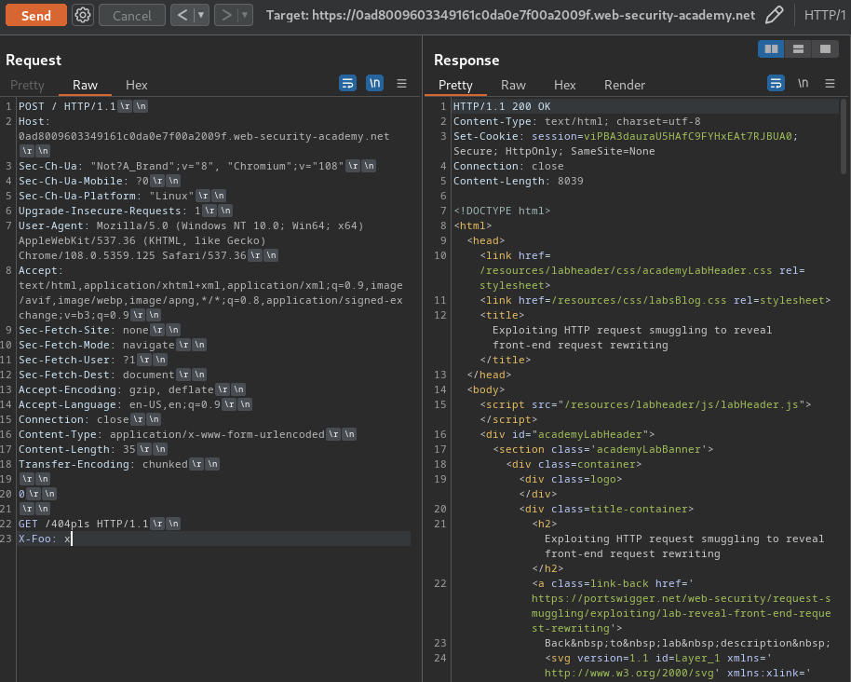Open request settings gear icon
Image resolution: width=851 pixels, height=682 pixels.
coord(83,15)
